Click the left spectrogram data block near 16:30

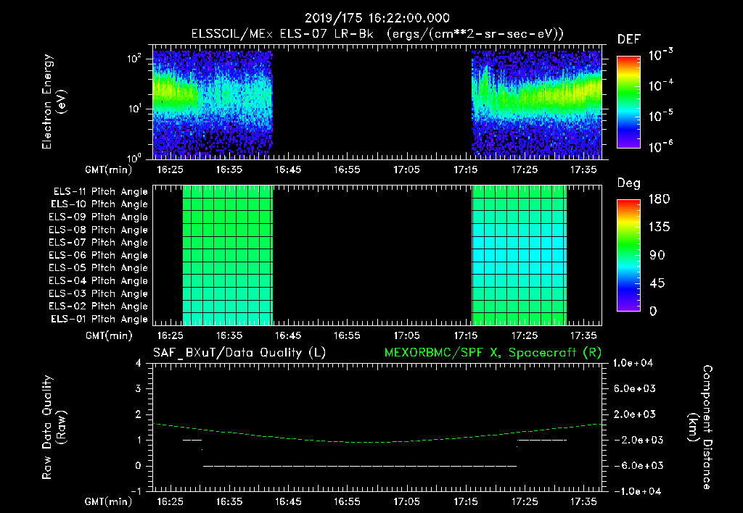213,104
